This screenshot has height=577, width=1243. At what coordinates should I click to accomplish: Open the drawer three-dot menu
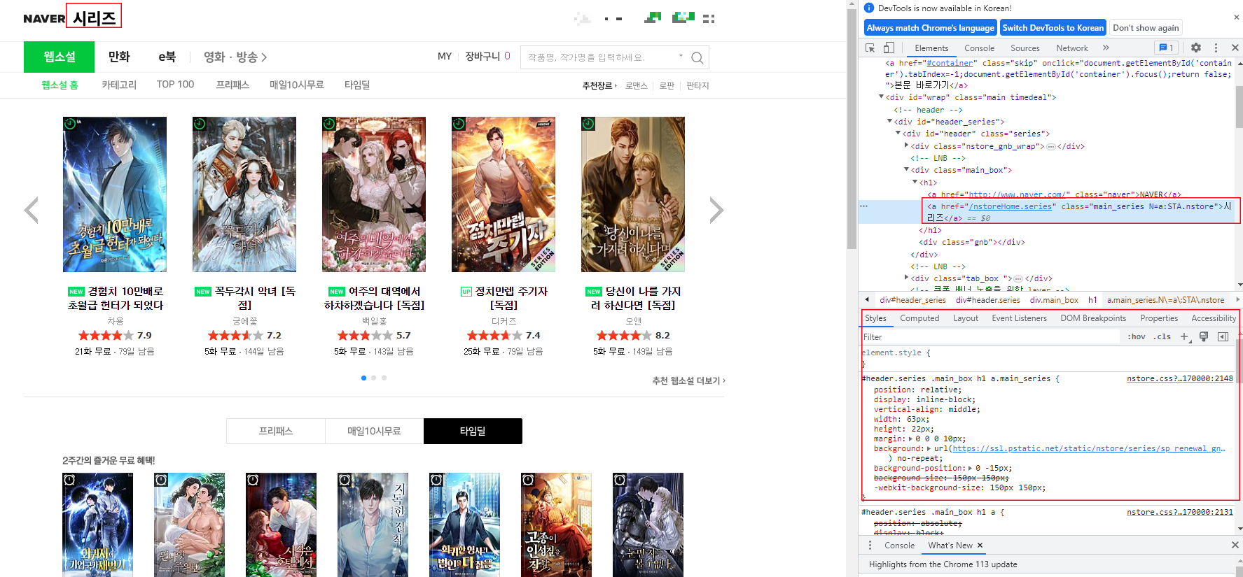click(x=870, y=545)
